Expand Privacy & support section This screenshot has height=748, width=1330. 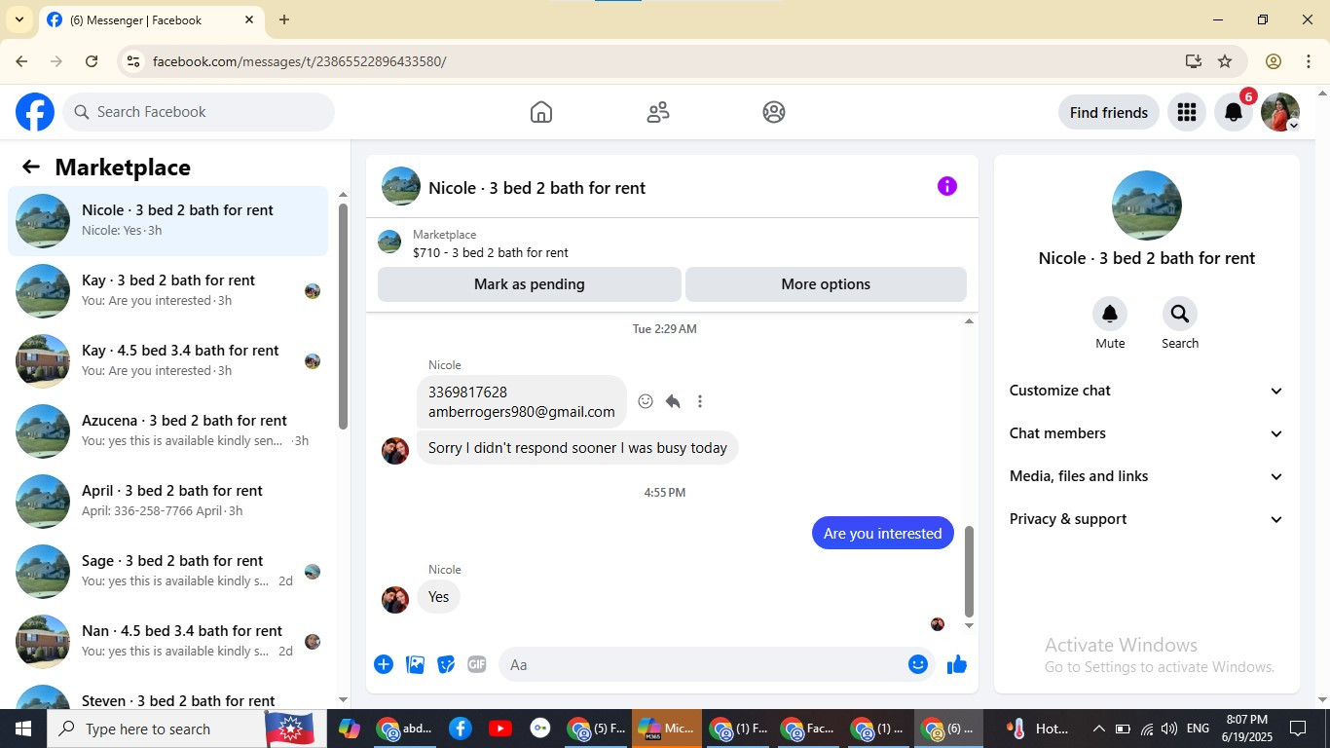click(1147, 519)
